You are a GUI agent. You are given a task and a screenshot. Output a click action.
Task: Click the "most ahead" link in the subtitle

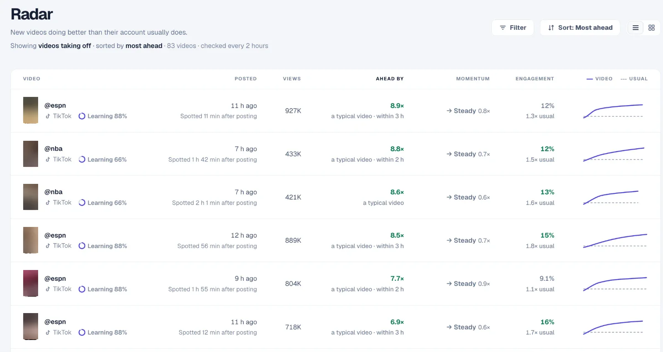(144, 46)
